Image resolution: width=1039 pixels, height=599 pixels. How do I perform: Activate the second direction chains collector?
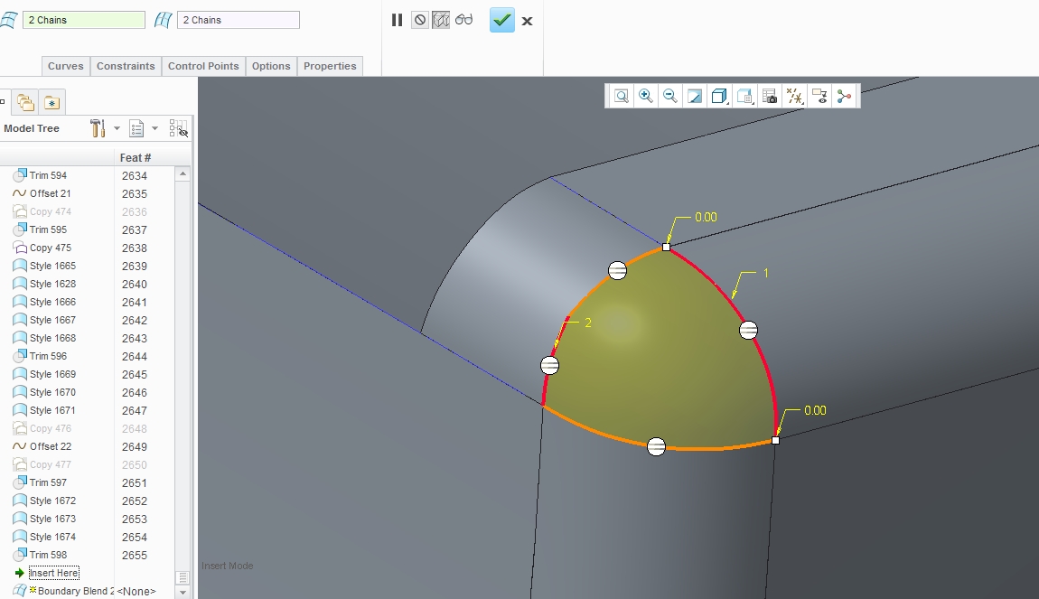239,20
